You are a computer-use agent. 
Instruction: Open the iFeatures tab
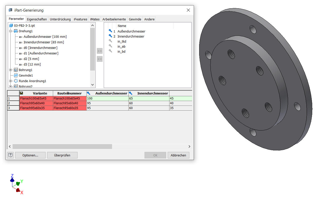pyautogui.click(x=81, y=19)
